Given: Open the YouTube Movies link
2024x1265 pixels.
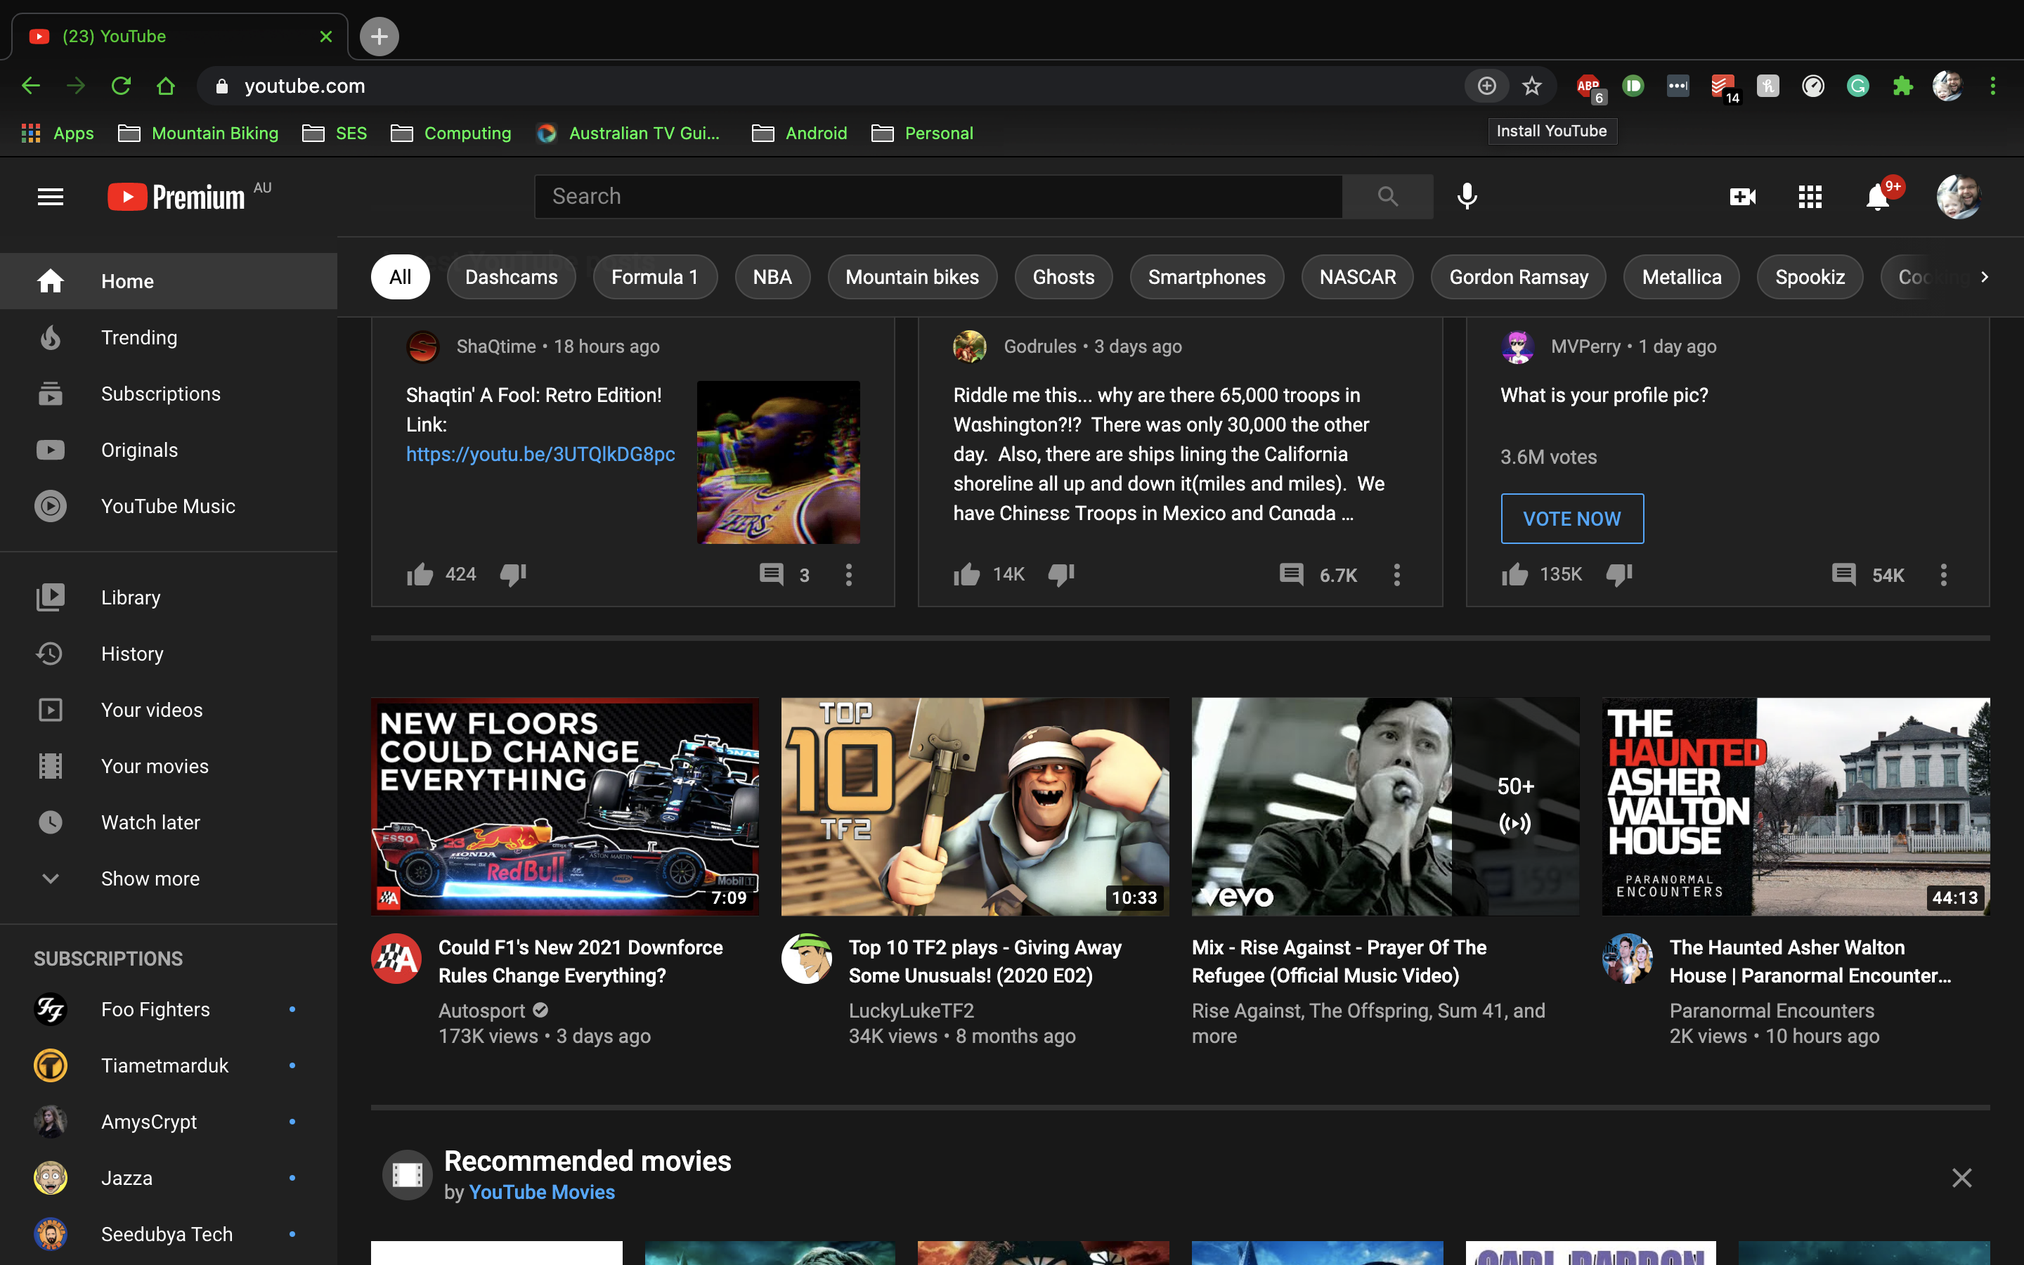Looking at the screenshot, I should click(542, 1192).
